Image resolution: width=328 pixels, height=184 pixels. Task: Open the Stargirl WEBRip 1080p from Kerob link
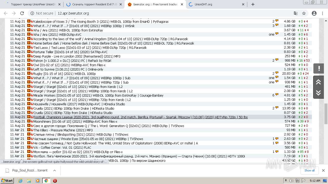click(83, 91)
